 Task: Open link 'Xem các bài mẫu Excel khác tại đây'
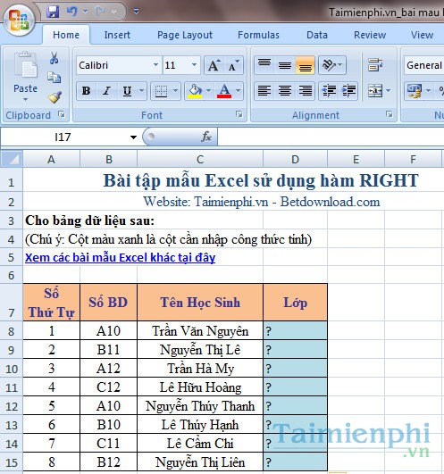[120, 258]
